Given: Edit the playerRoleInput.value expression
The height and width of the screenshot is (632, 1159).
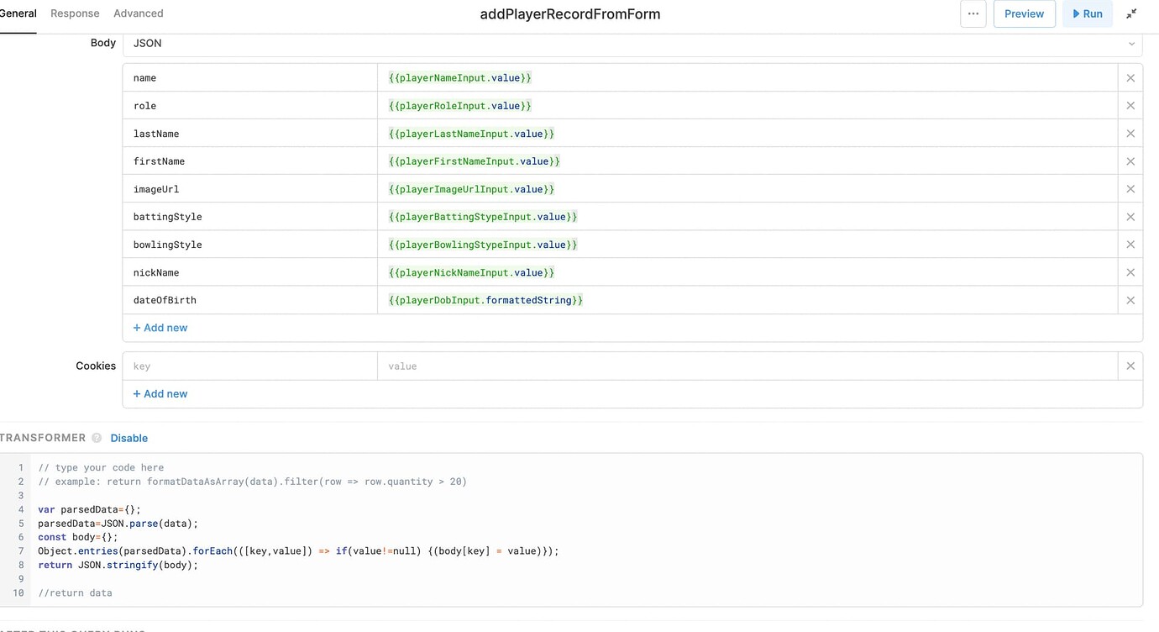Looking at the screenshot, I should [747, 106].
